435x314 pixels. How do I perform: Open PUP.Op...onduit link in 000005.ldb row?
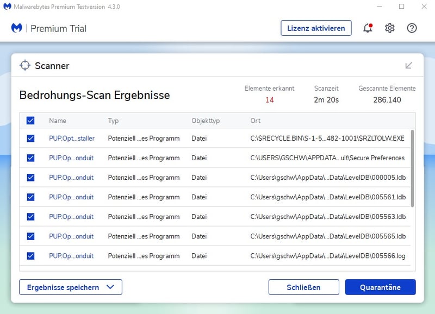(x=71, y=177)
